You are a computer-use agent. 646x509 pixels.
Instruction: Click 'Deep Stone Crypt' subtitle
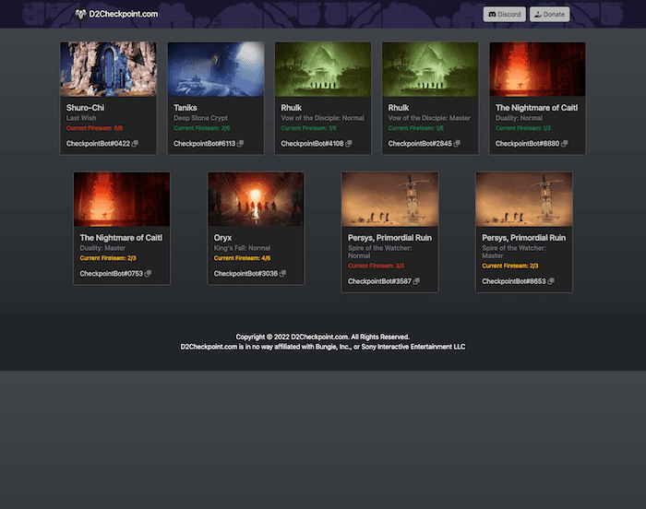tap(200, 118)
